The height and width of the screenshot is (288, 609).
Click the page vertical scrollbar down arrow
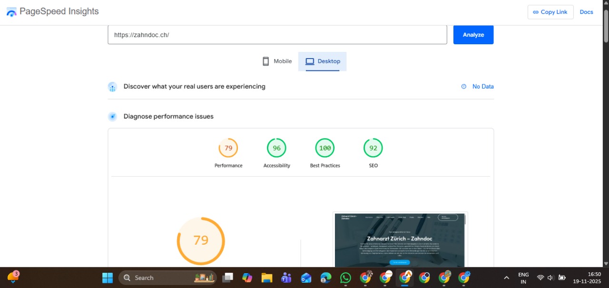605,263
